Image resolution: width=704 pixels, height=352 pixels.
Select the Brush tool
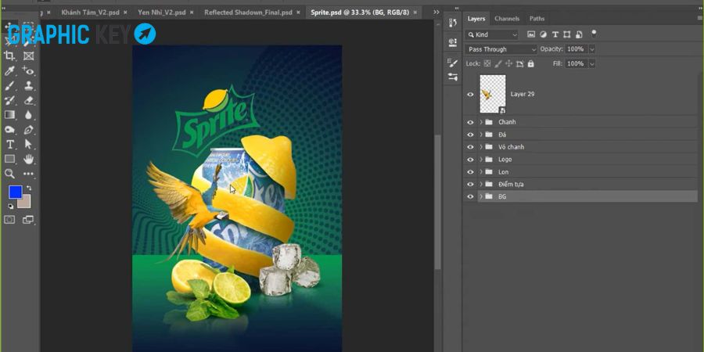click(x=9, y=85)
